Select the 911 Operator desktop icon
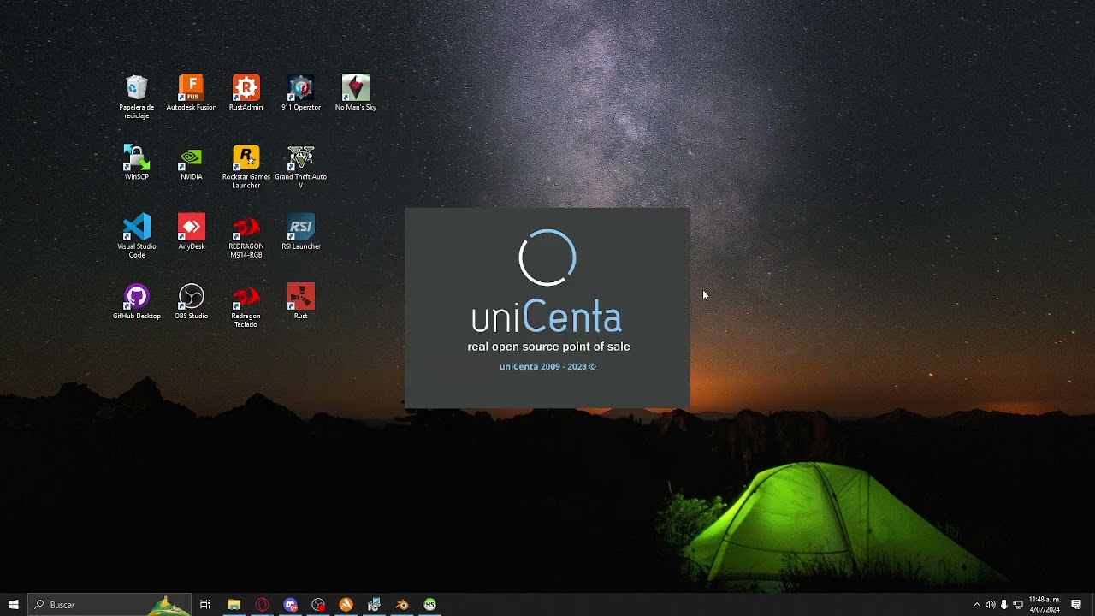Screen dimensions: 1095x616 tap(301, 93)
